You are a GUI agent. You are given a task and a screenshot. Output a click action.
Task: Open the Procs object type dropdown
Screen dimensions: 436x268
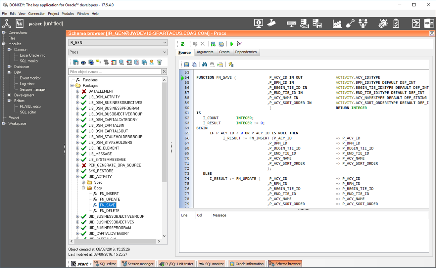(118, 52)
